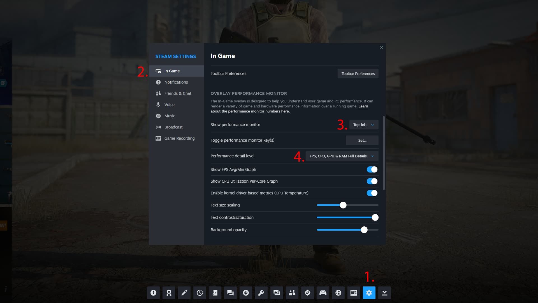Open the downloads arrow icon

246,293
